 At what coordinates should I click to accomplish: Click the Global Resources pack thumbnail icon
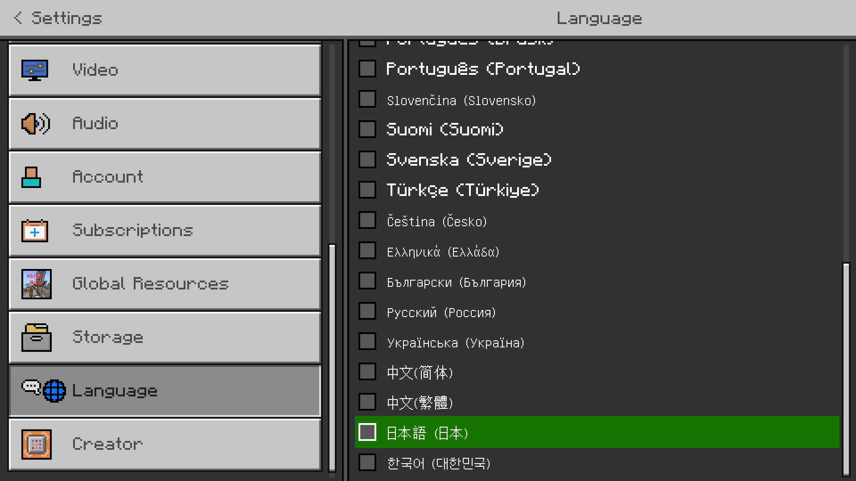[37, 284]
